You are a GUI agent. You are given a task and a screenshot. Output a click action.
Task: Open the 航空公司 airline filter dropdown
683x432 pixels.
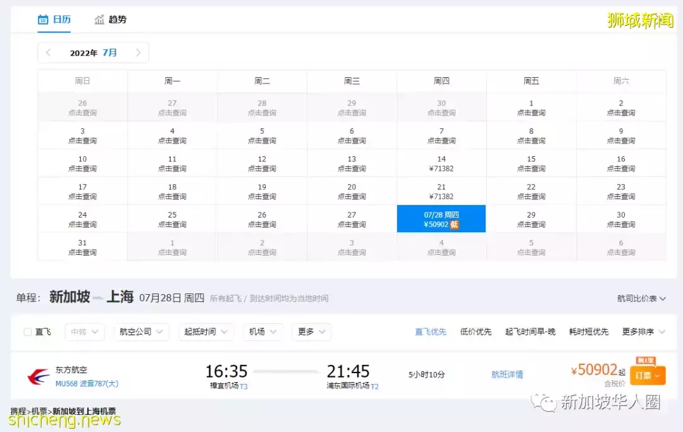(140, 331)
